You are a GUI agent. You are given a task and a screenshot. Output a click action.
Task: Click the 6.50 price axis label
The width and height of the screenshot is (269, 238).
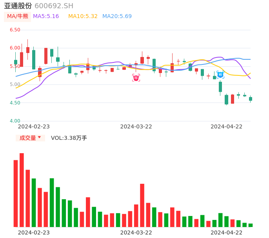click(15, 30)
